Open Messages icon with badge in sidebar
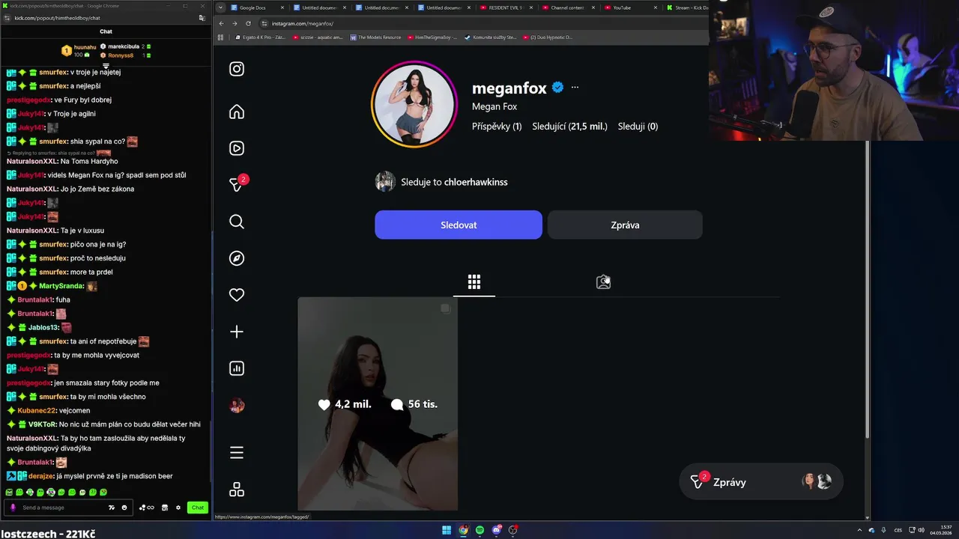The width and height of the screenshot is (959, 539). point(237,184)
